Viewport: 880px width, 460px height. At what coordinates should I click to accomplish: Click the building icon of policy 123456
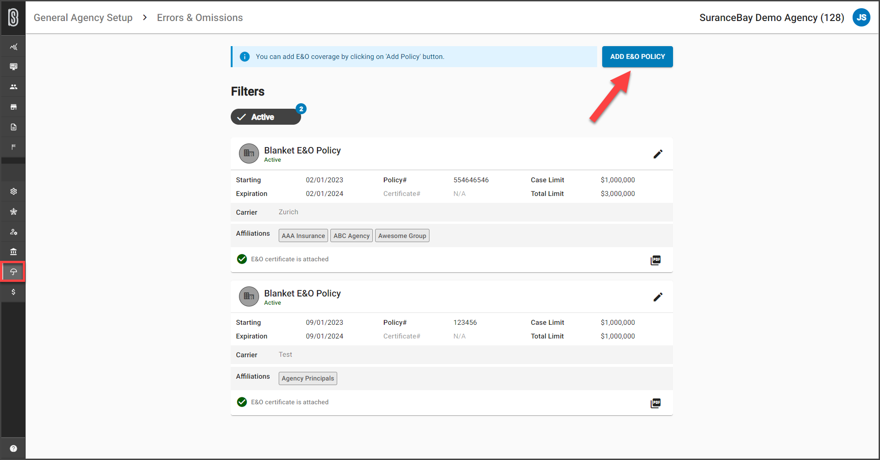[249, 296]
